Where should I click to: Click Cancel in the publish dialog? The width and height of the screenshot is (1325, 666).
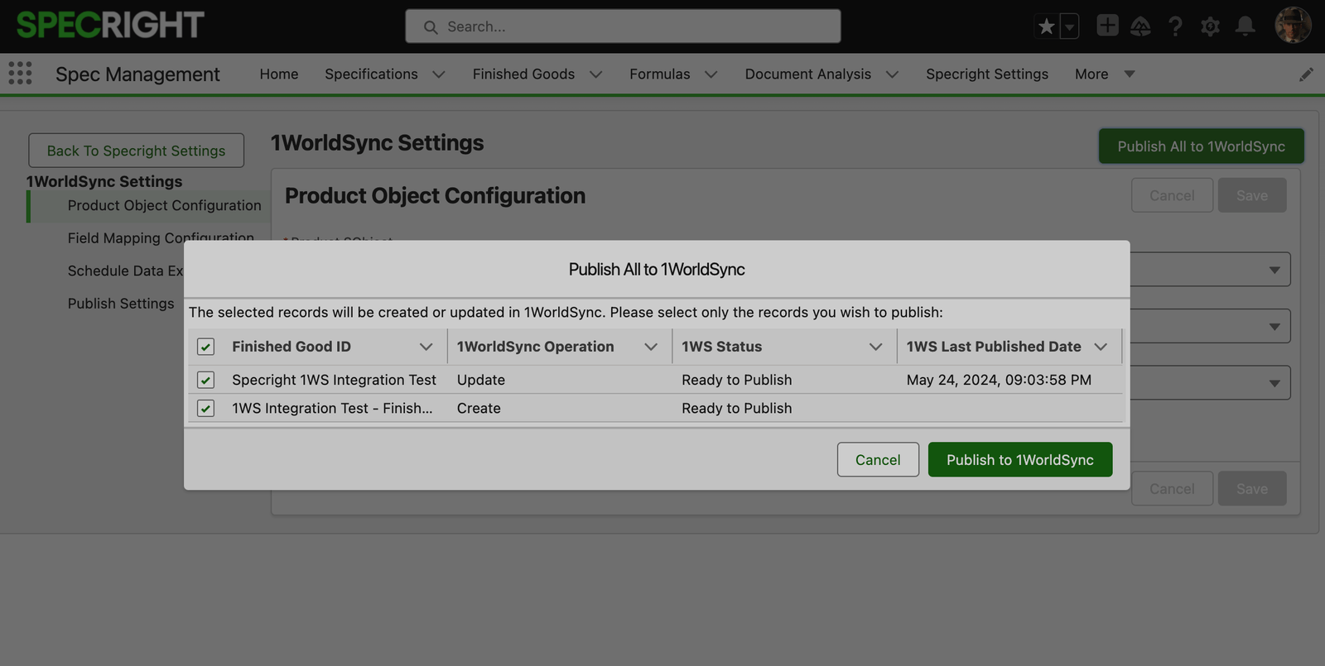pyautogui.click(x=878, y=459)
